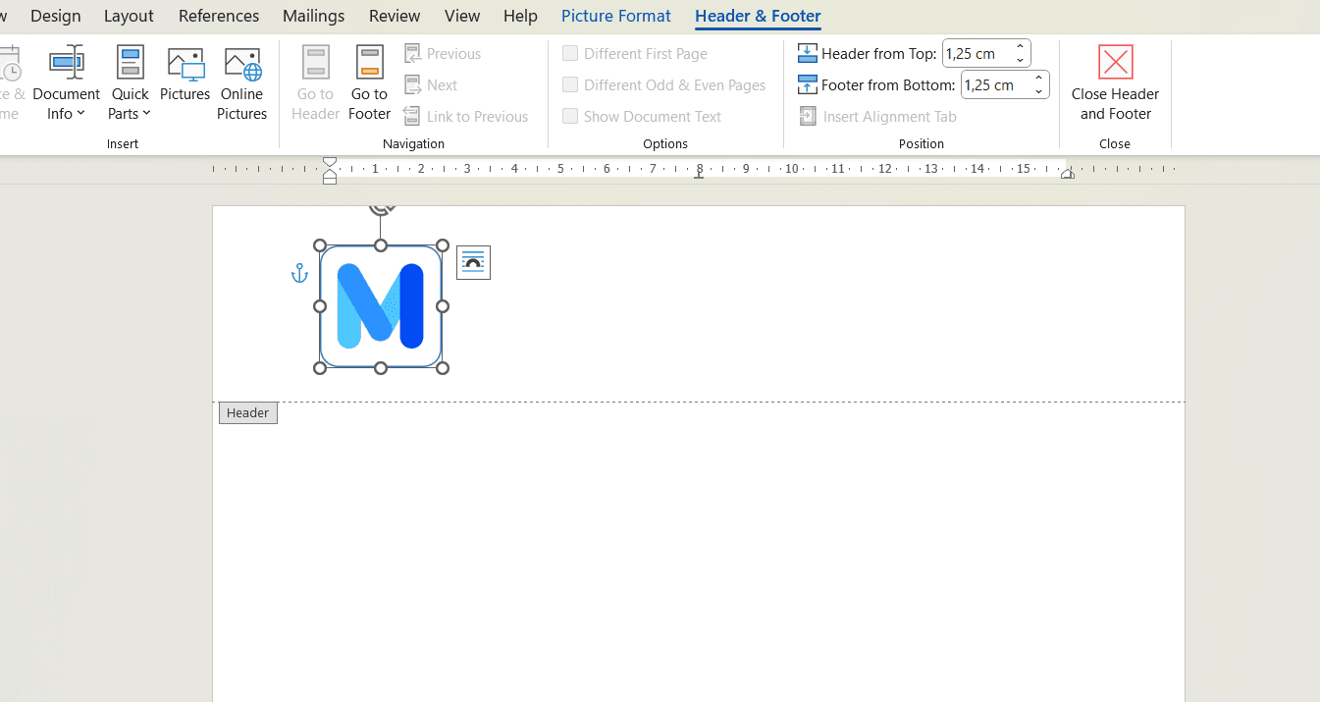Click Insert Alignment Tab button
The image size is (1320, 702).
point(878,117)
